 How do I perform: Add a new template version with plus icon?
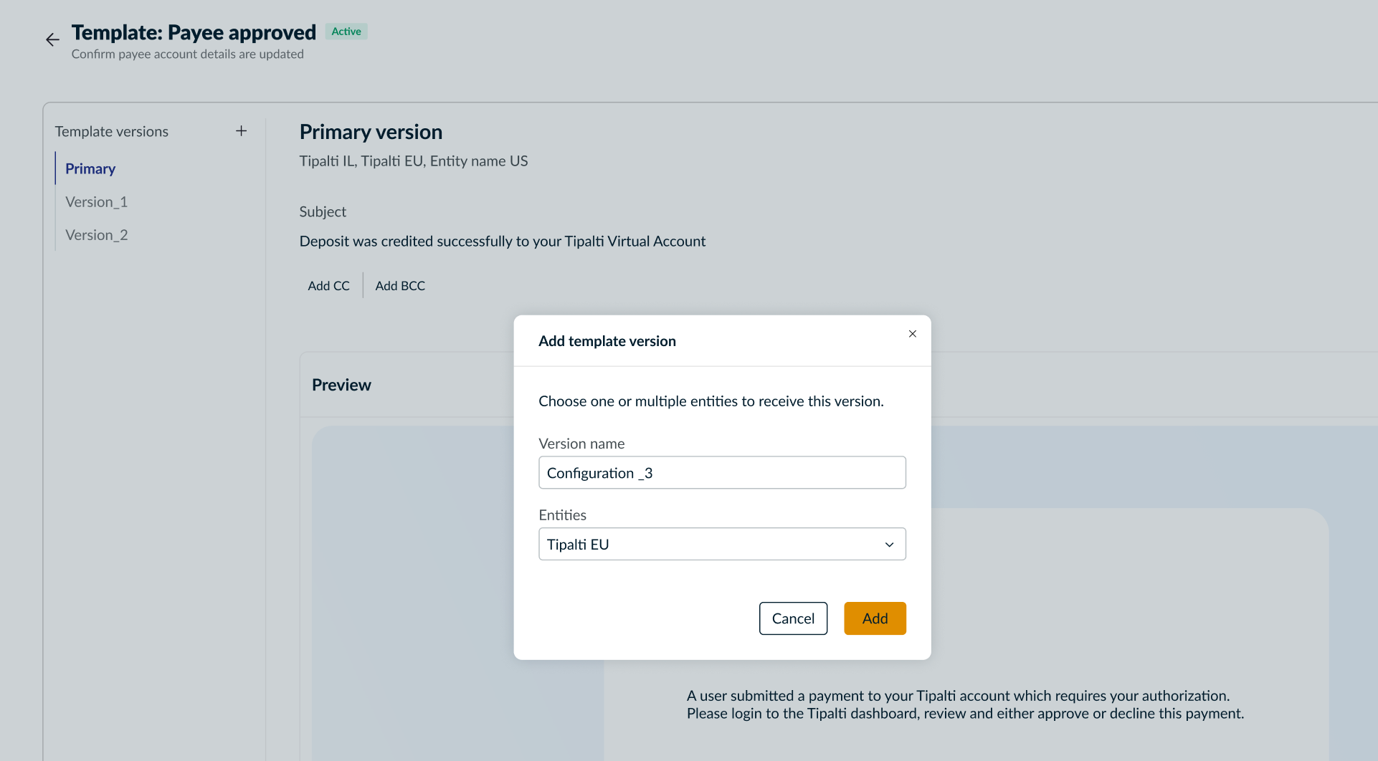242,131
